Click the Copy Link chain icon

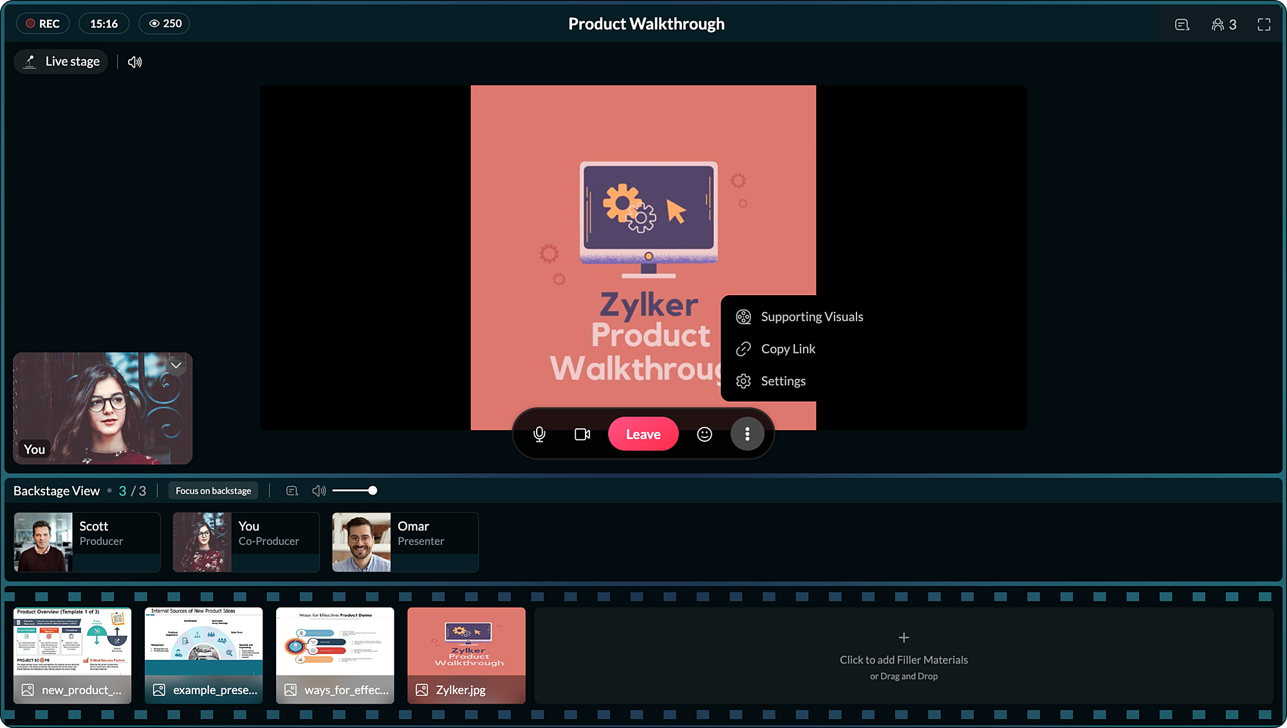[x=743, y=349]
